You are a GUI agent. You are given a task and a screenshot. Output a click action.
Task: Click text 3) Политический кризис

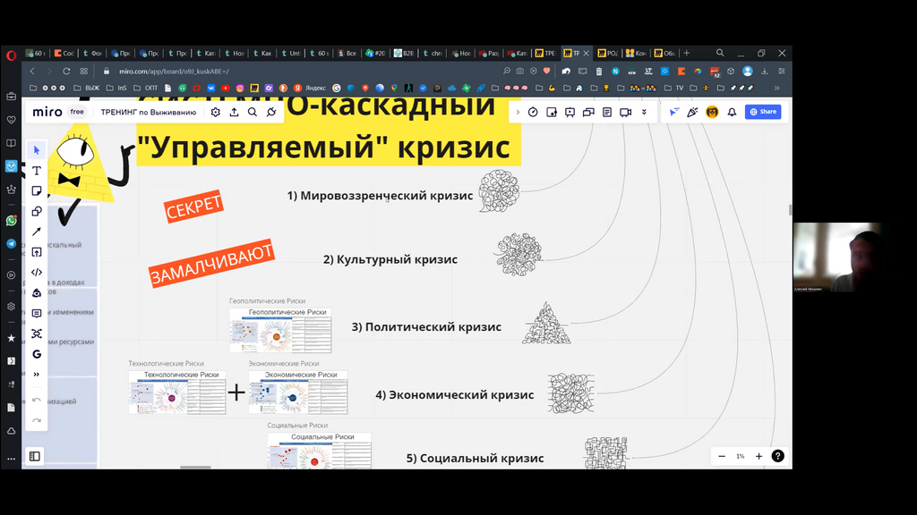[426, 327]
